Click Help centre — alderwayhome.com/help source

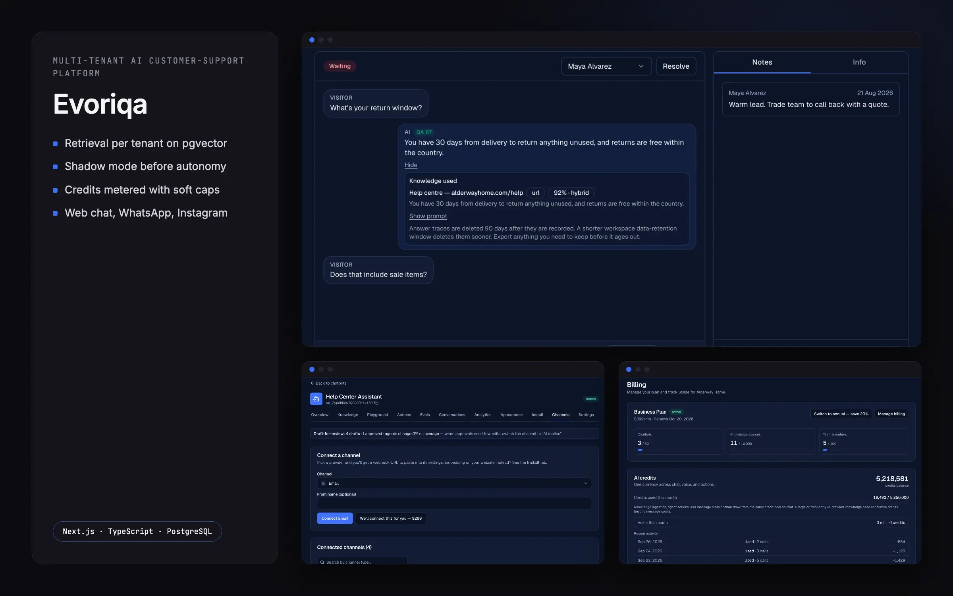tap(466, 193)
